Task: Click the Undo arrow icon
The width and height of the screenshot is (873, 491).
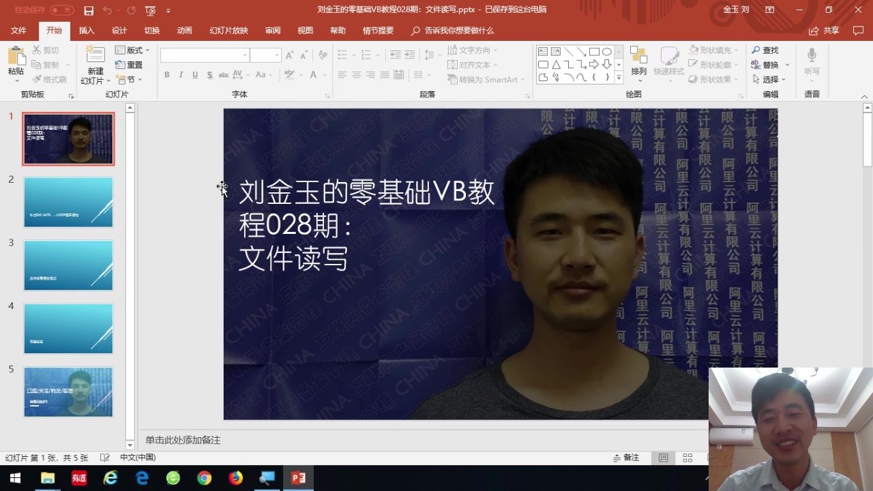Action: (107, 10)
